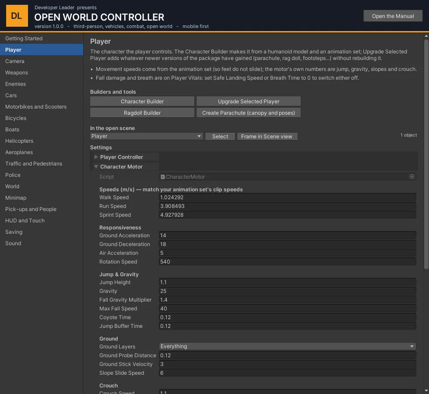Viewport: 429px width, 394px height.
Task: Click the Rotation Speed field
Action: coord(287,262)
